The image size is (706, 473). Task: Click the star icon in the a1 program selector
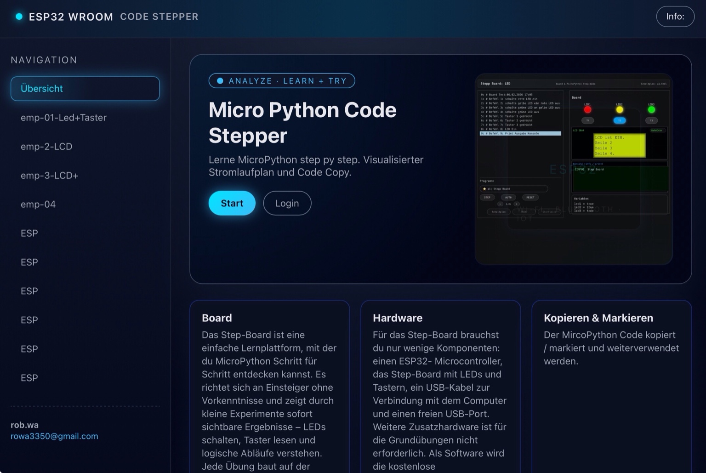tap(484, 189)
